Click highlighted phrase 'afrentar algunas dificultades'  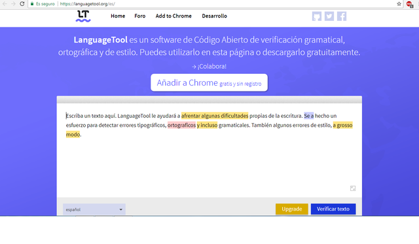point(215,116)
